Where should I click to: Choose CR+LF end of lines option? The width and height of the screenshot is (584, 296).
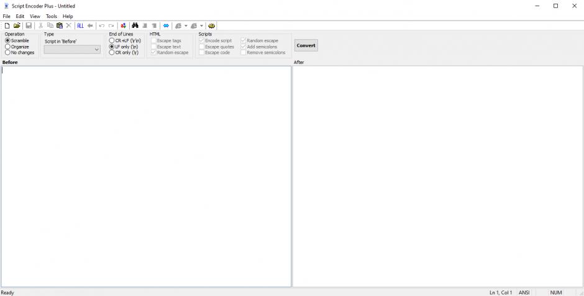click(x=112, y=40)
